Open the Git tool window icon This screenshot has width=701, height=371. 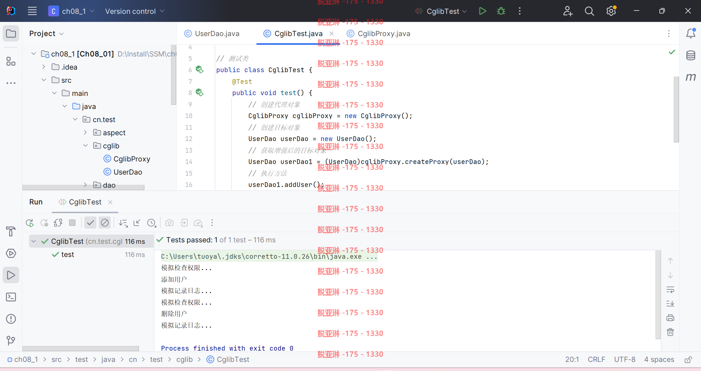point(11,341)
